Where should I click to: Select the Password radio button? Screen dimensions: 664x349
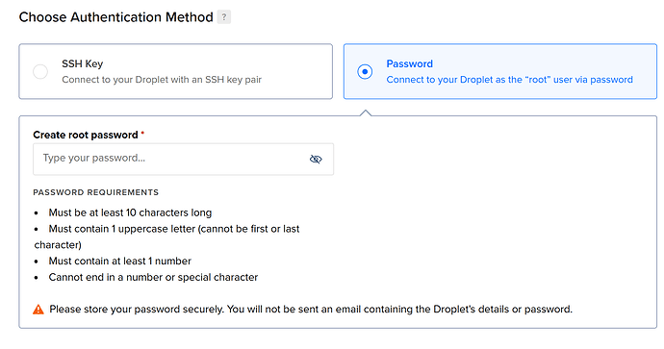(x=365, y=71)
